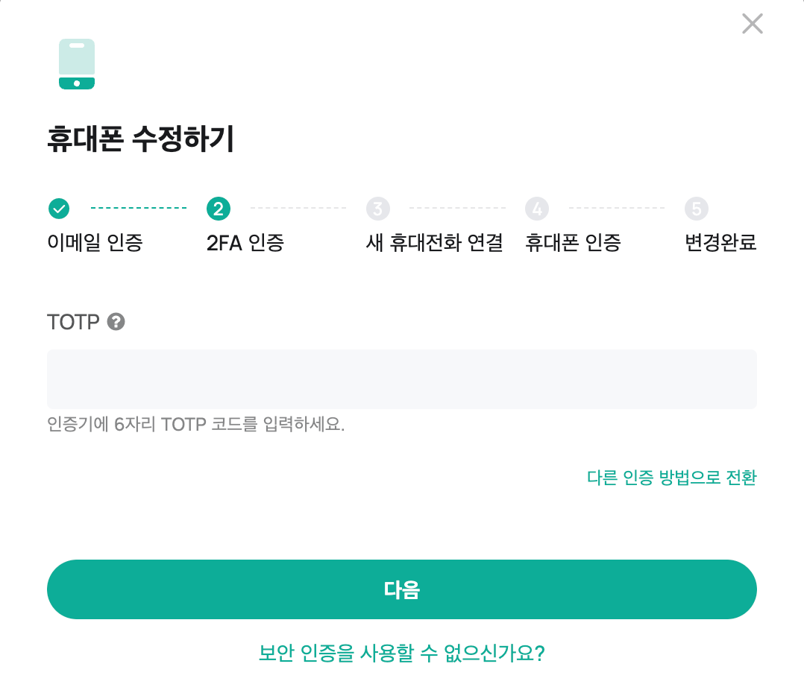Click the step 2 circle icon
The image size is (804, 693).
coord(218,209)
